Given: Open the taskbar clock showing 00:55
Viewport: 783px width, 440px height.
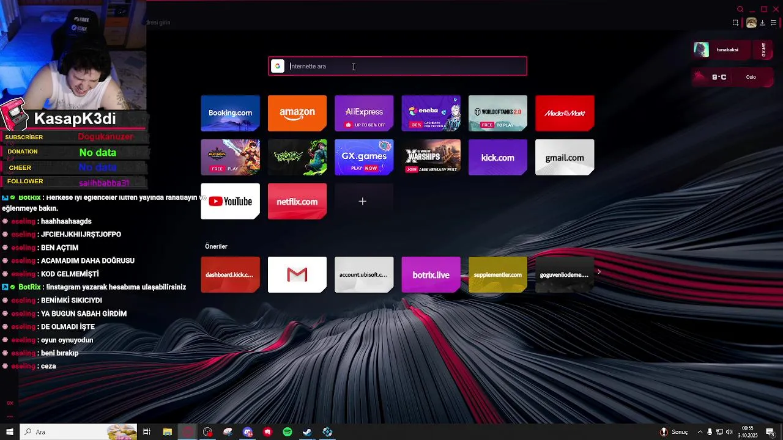Looking at the screenshot, I should [x=748, y=432].
